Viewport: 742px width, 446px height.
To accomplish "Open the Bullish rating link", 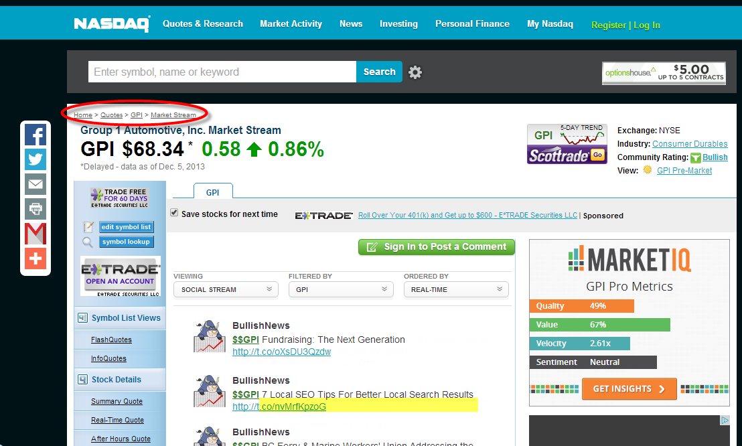I will pos(715,157).
